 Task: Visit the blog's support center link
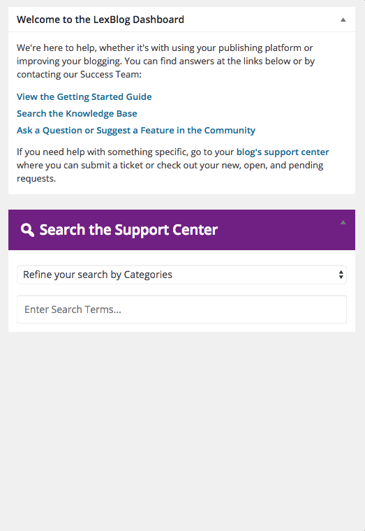pyautogui.click(x=283, y=152)
